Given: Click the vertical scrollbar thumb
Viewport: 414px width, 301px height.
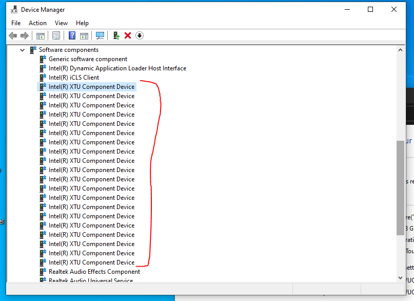Looking at the screenshot, I should click(x=400, y=187).
